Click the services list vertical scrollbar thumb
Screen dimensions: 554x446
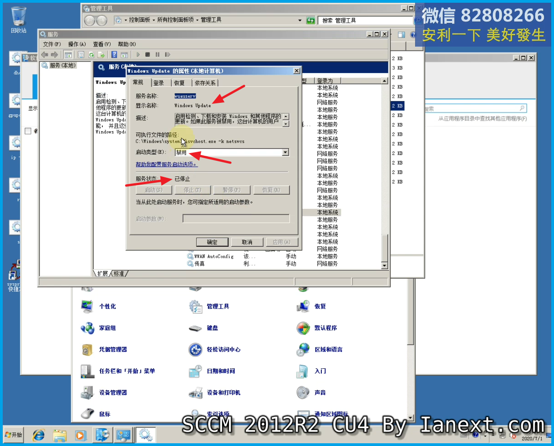384,248
